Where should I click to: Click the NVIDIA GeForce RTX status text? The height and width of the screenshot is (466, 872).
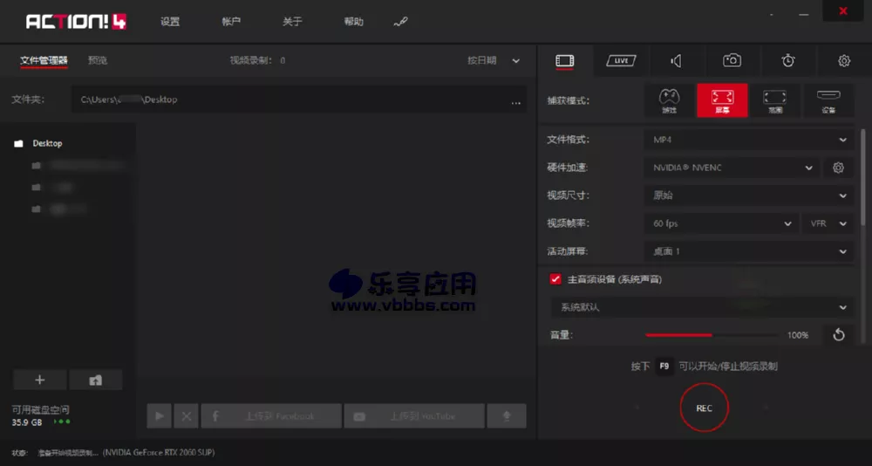pos(159,453)
